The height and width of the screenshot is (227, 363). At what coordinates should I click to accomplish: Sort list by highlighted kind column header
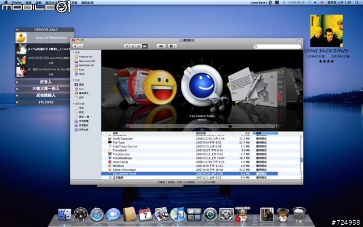[265, 133]
